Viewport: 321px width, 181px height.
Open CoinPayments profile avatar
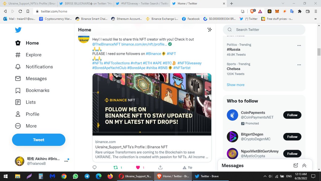pyautogui.click(x=232, y=115)
